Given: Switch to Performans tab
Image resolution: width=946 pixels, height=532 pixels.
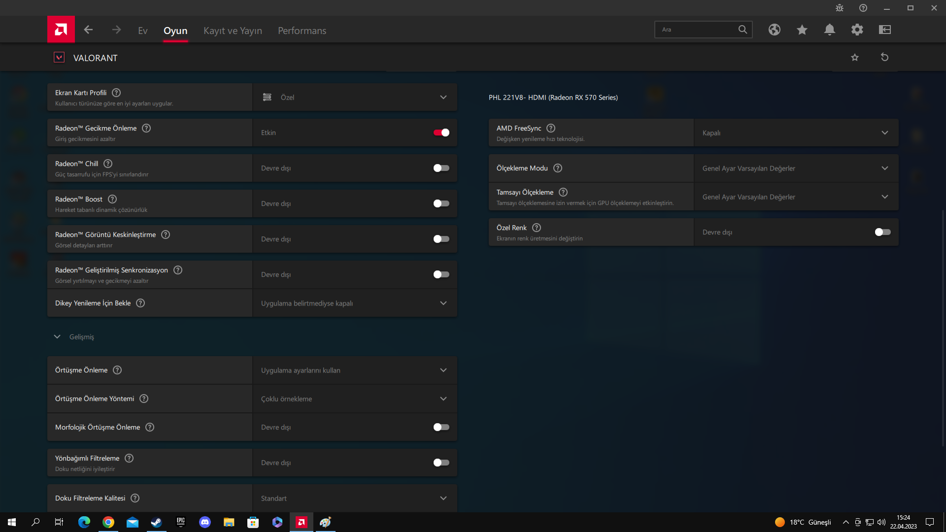Looking at the screenshot, I should click(302, 31).
